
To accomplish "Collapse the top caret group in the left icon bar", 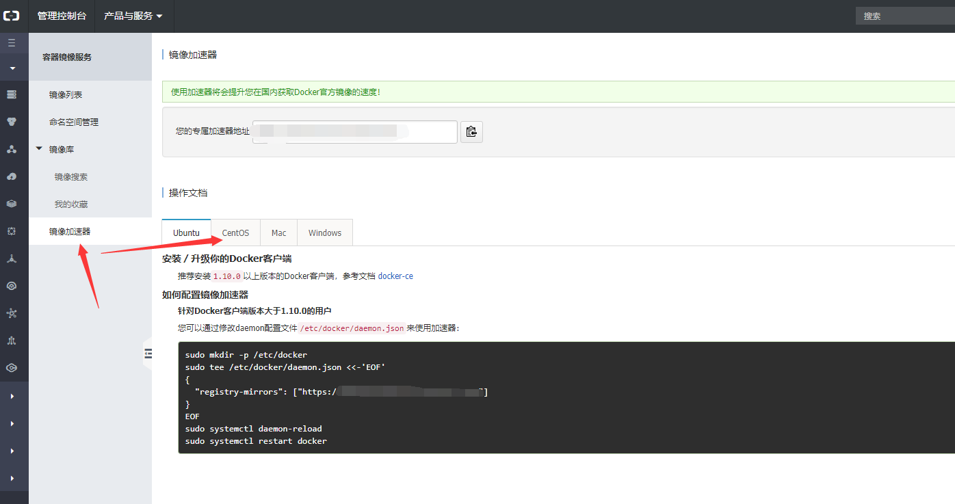I will coord(12,68).
